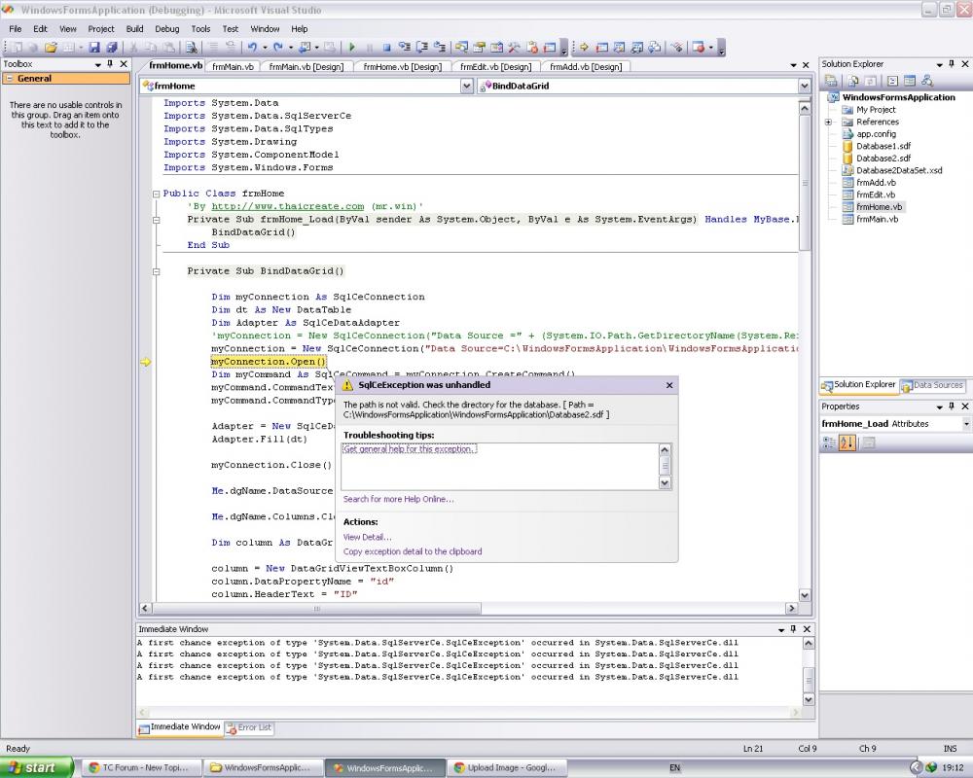The height and width of the screenshot is (778, 973).
Task: Open the Undo history dropdown arrow
Action: [265, 47]
